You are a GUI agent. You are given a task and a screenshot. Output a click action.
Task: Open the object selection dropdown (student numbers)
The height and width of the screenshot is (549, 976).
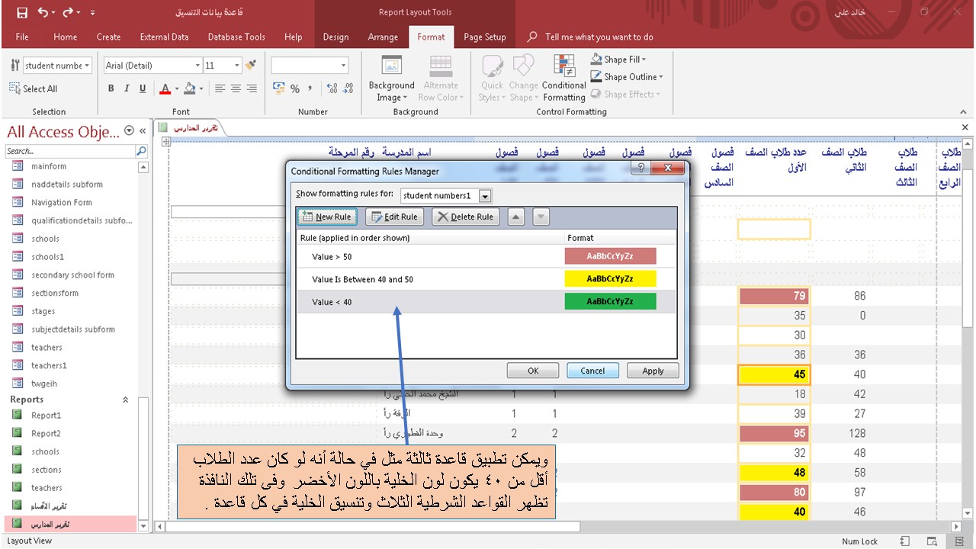click(x=87, y=66)
